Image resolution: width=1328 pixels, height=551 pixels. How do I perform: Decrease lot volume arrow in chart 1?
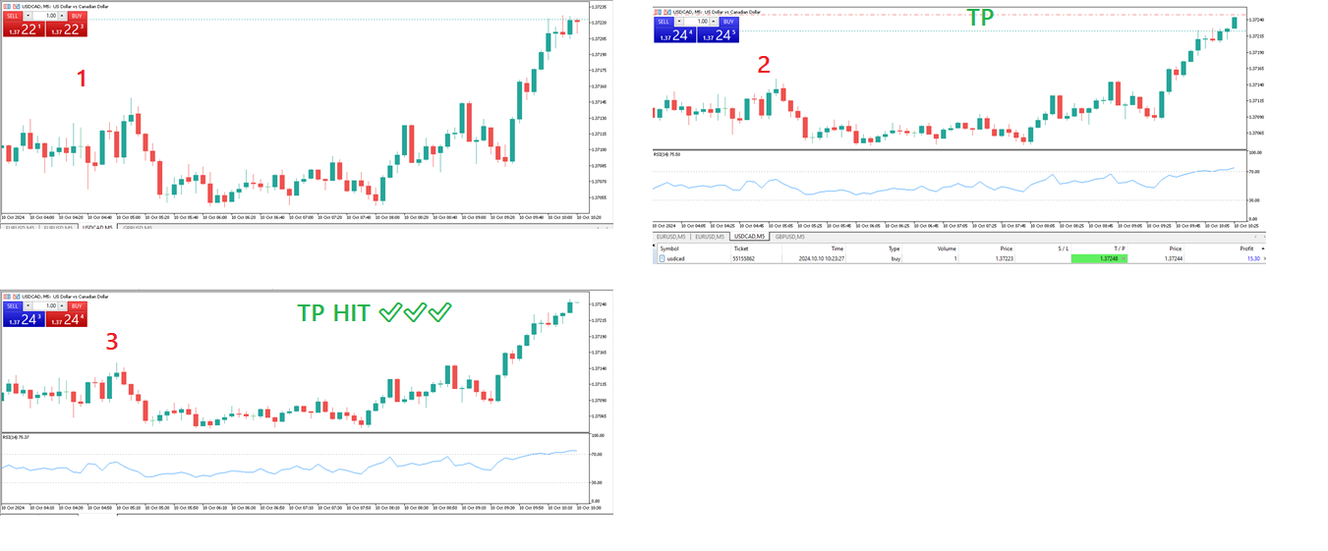point(29,16)
